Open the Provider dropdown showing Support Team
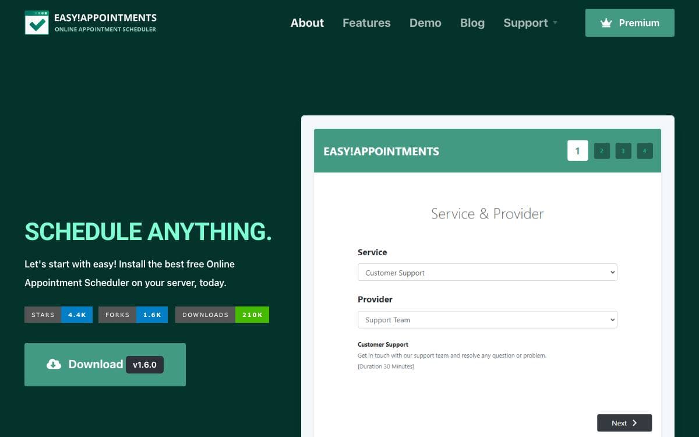699x437 pixels. pyautogui.click(x=487, y=320)
